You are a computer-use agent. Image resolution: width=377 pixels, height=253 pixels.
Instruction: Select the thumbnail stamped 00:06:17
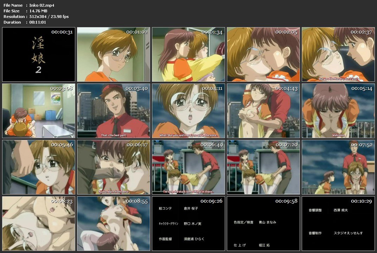pyautogui.click(x=114, y=167)
